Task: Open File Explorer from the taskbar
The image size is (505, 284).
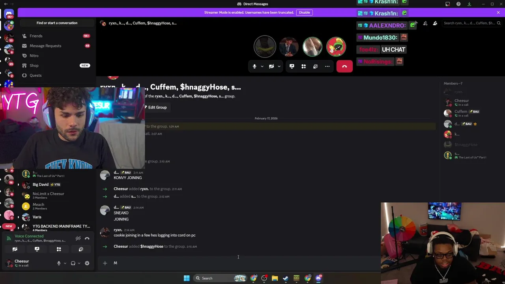Action: 275,278
